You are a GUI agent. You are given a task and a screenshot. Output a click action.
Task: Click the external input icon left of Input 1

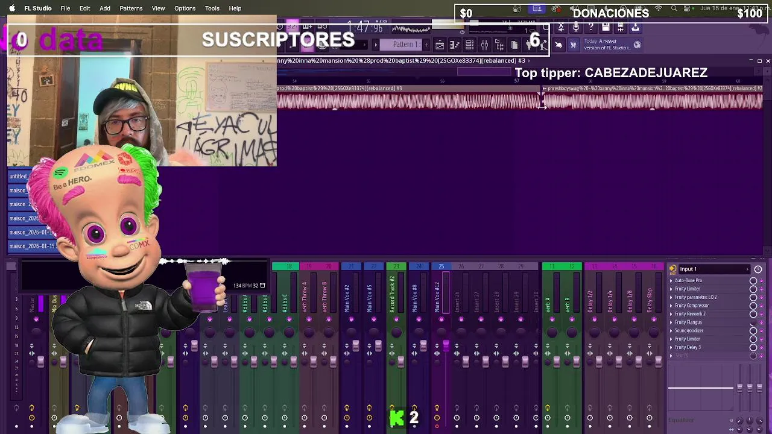click(672, 269)
